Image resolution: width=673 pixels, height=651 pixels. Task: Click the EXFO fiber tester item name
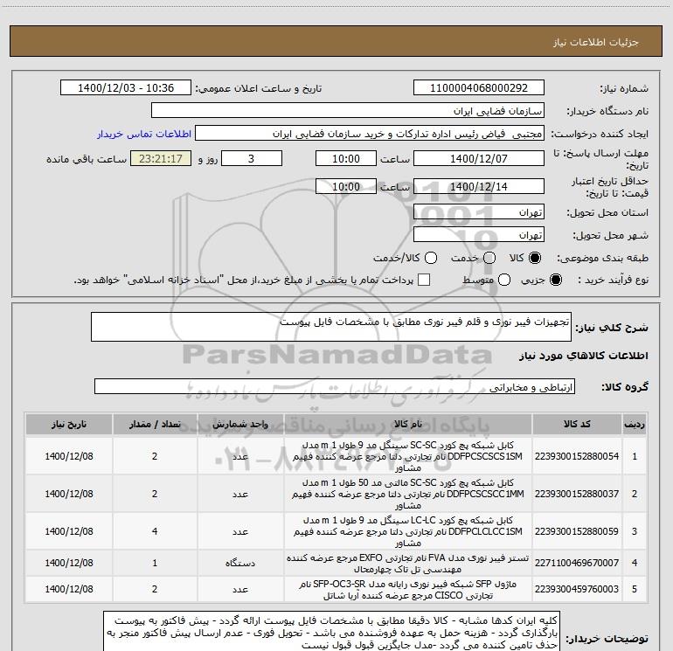pos(408,563)
